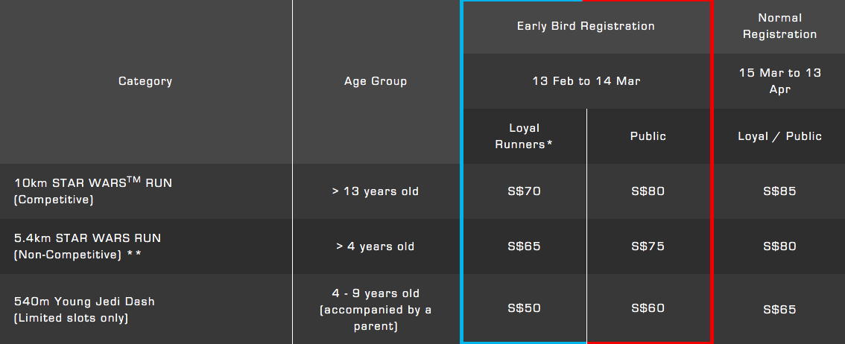Click the S$50 Young Jedi Dash price
This screenshot has width=845, height=344.
525,308
